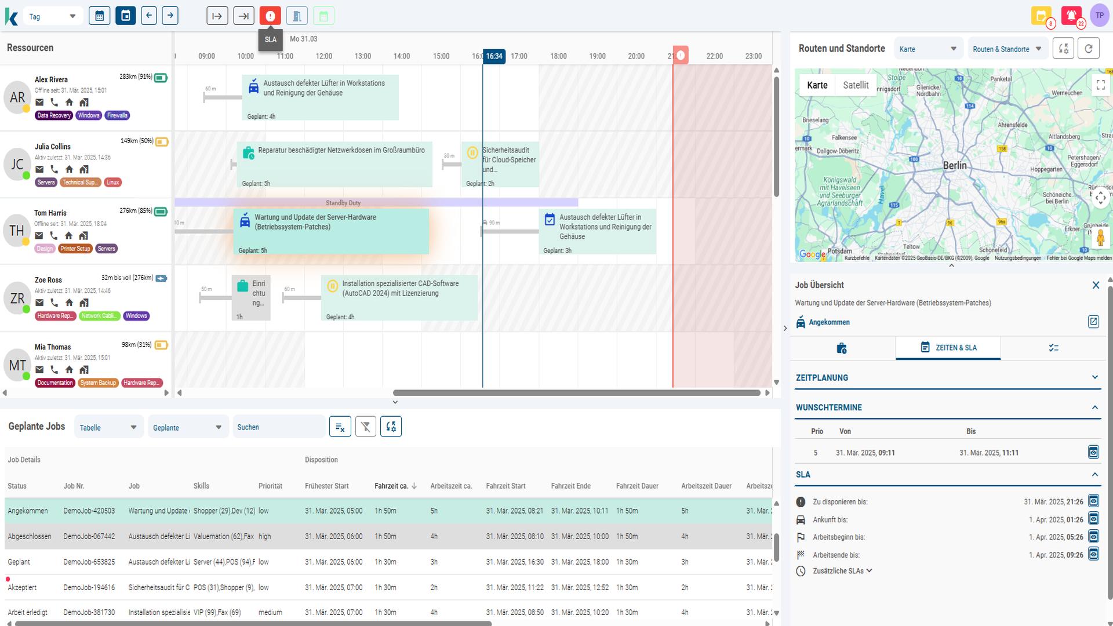Jump to today calendar button
The image size is (1113, 626).
pos(125,16)
